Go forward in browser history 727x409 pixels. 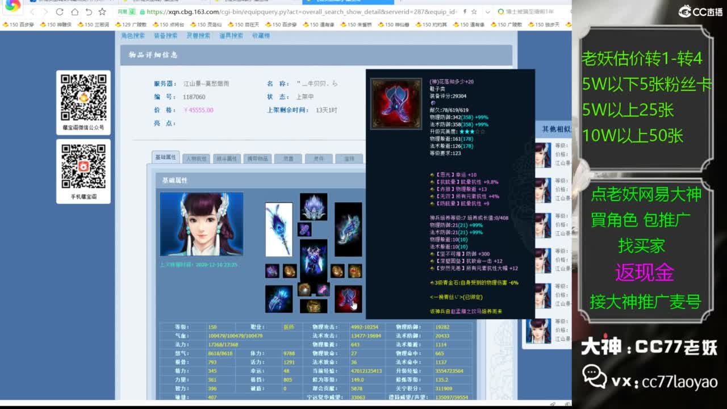tap(45, 12)
